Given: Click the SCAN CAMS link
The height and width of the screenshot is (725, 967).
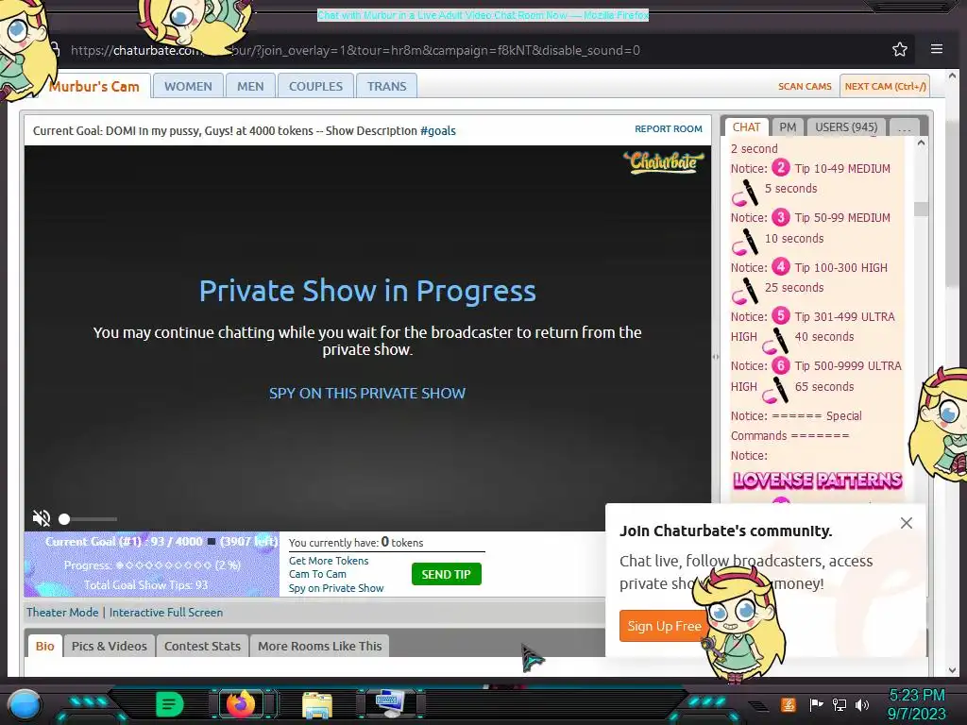Looking at the screenshot, I should (x=805, y=86).
